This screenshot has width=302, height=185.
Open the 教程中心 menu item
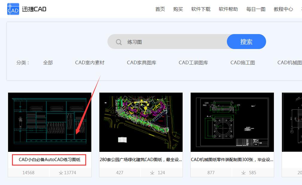283,9
